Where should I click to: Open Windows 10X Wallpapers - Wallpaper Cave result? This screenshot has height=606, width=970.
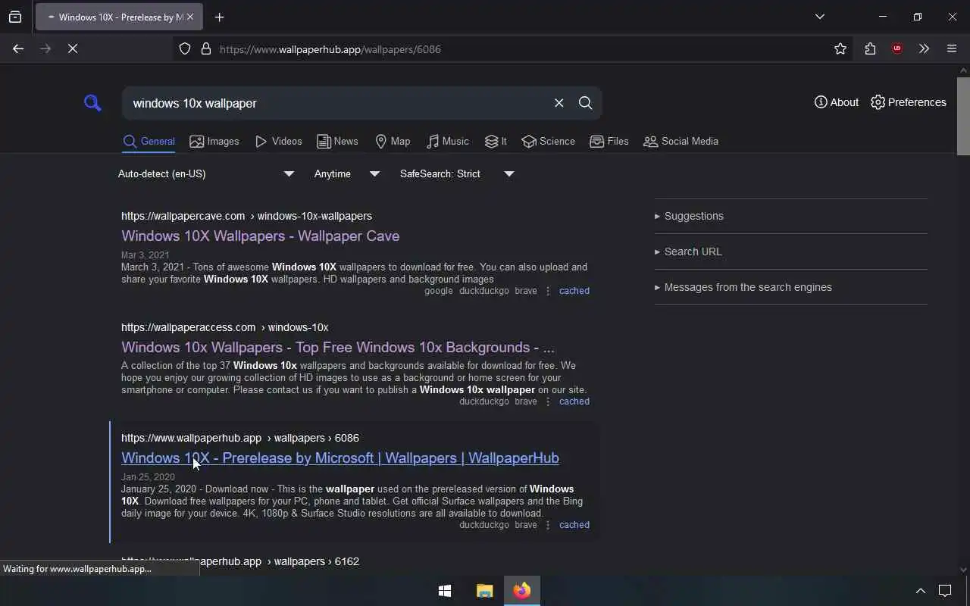pos(260,236)
